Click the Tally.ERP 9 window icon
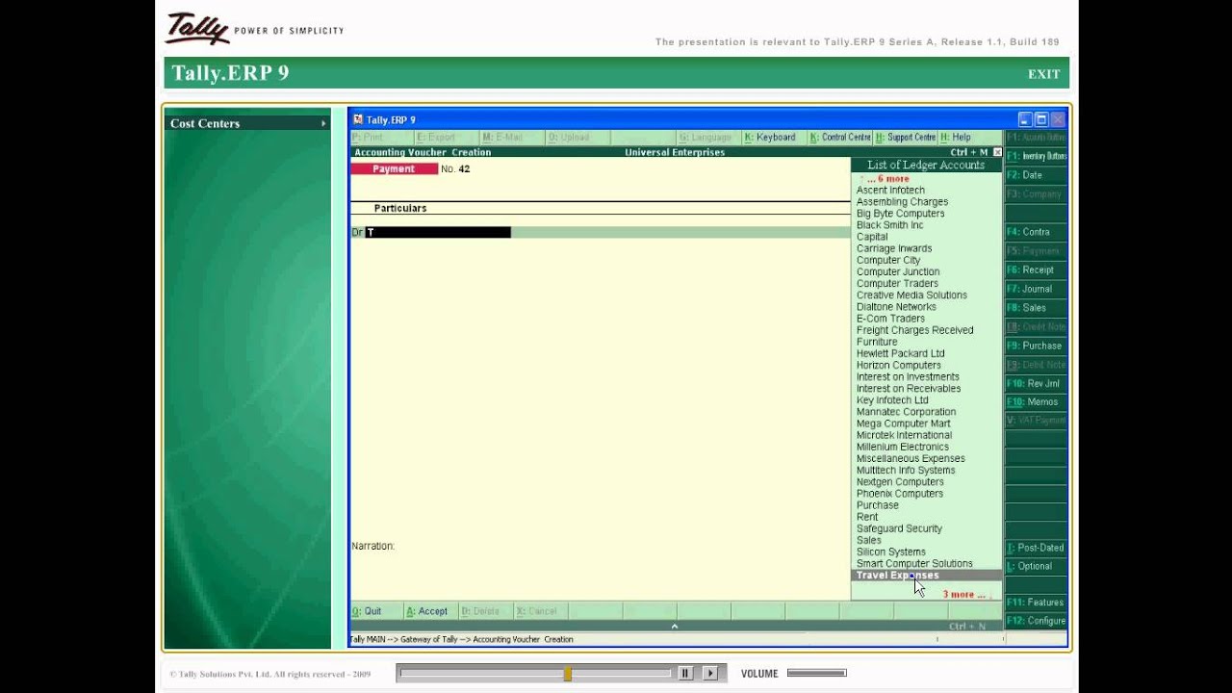This screenshot has height=693, width=1232. click(358, 119)
